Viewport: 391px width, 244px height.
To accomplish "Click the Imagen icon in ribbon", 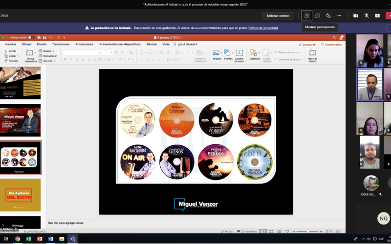I will coord(217,55).
